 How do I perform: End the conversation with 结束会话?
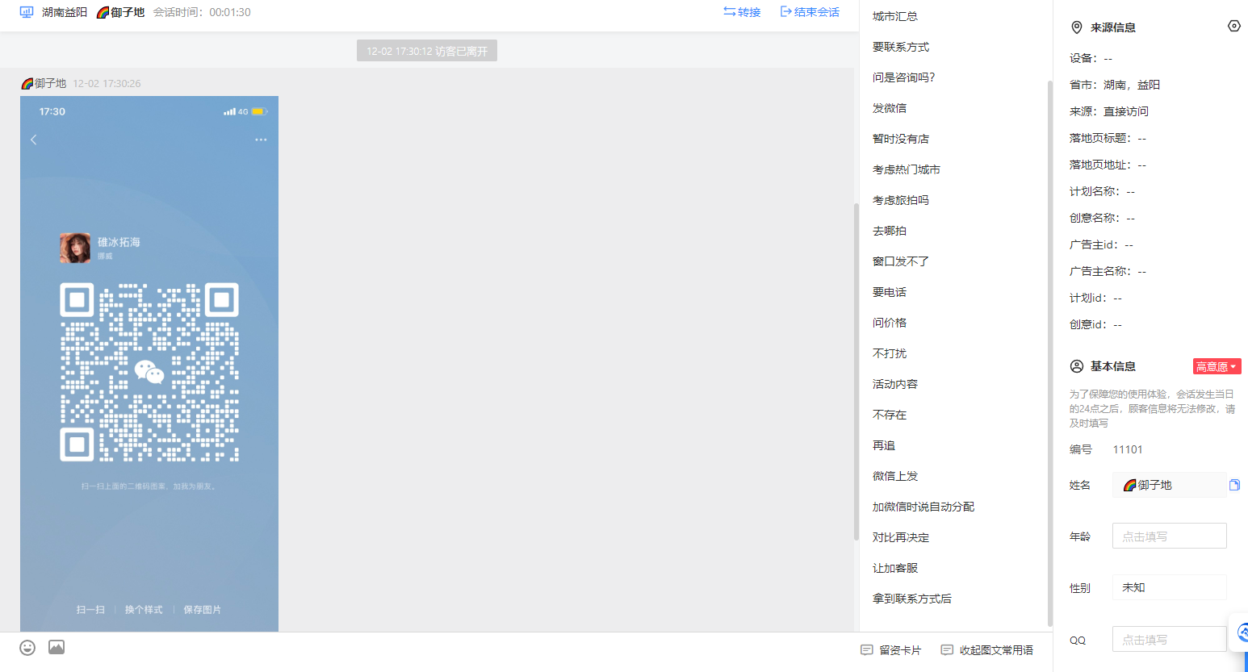(810, 12)
